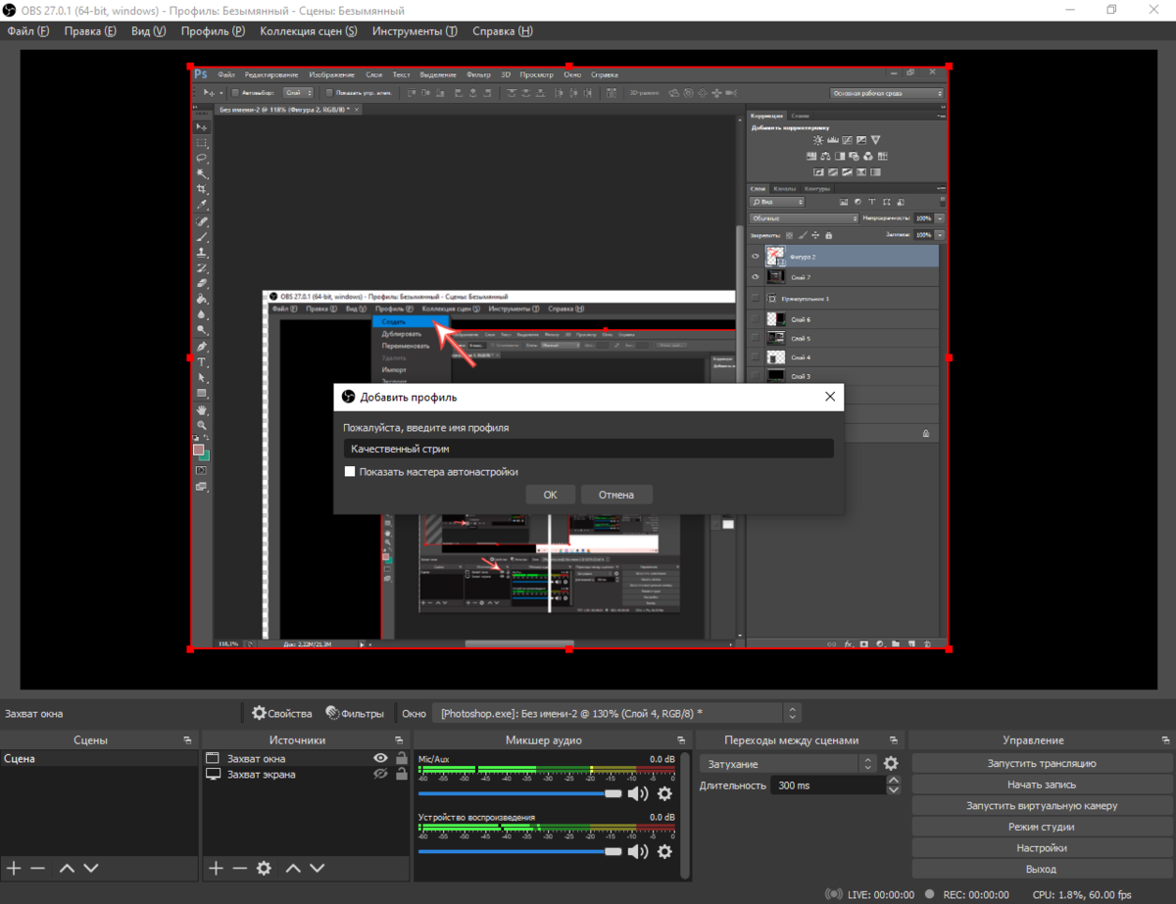Viewport: 1176px width, 904px height.
Task: Undock the Источники panel with its float icon
Action: (x=399, y=740)
